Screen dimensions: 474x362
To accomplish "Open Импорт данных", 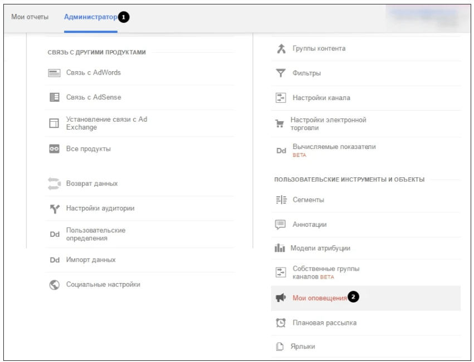I will 91,260.
